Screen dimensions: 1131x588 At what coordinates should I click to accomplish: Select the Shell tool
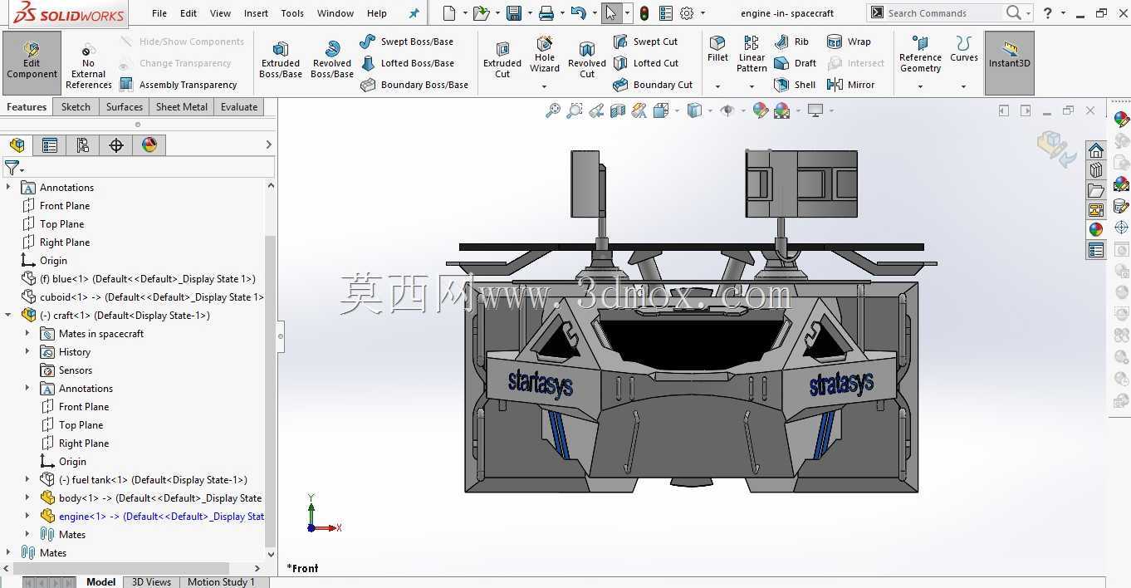point(795,85)
